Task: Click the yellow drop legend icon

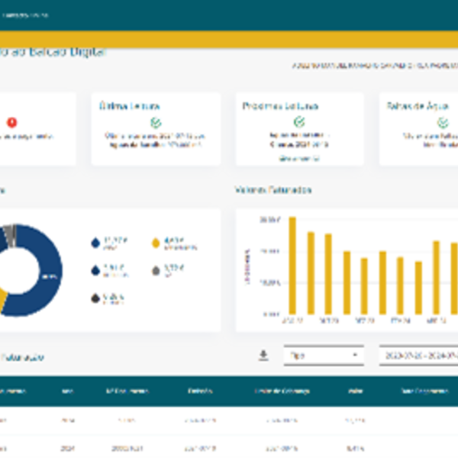Action: [156, 243]
